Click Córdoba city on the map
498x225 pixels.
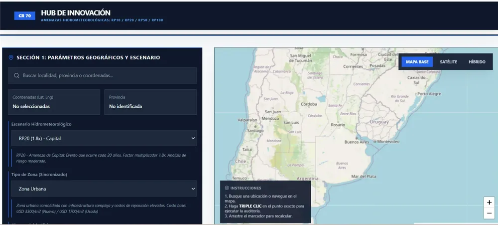[x=309, y=105]
